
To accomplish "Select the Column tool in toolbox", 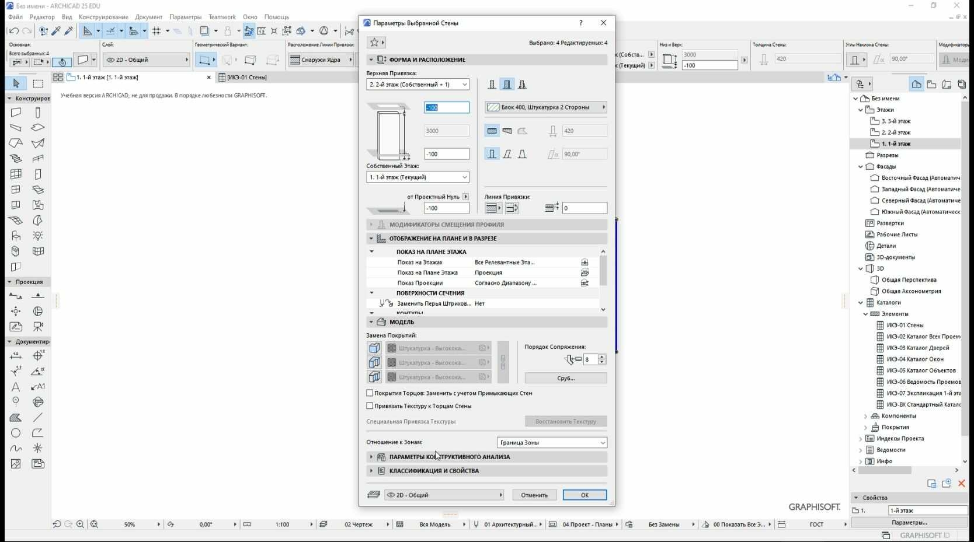I will [x=38, y=112].
